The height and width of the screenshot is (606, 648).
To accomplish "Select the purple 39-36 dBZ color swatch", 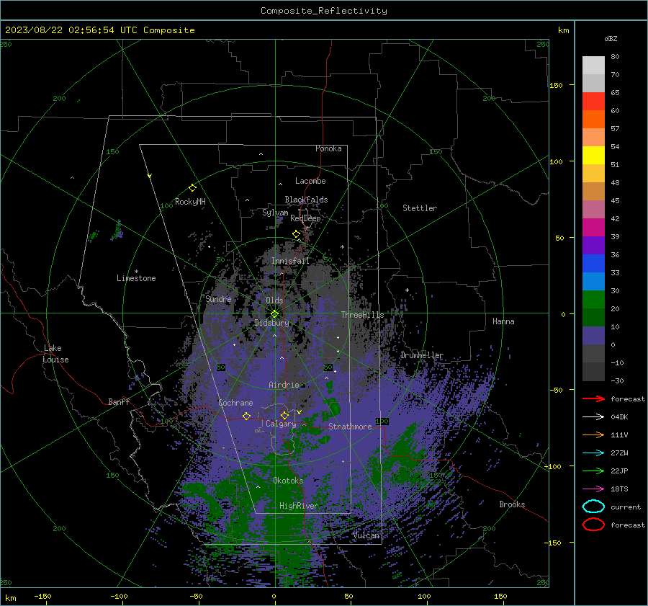I will (x=593, y=246).
